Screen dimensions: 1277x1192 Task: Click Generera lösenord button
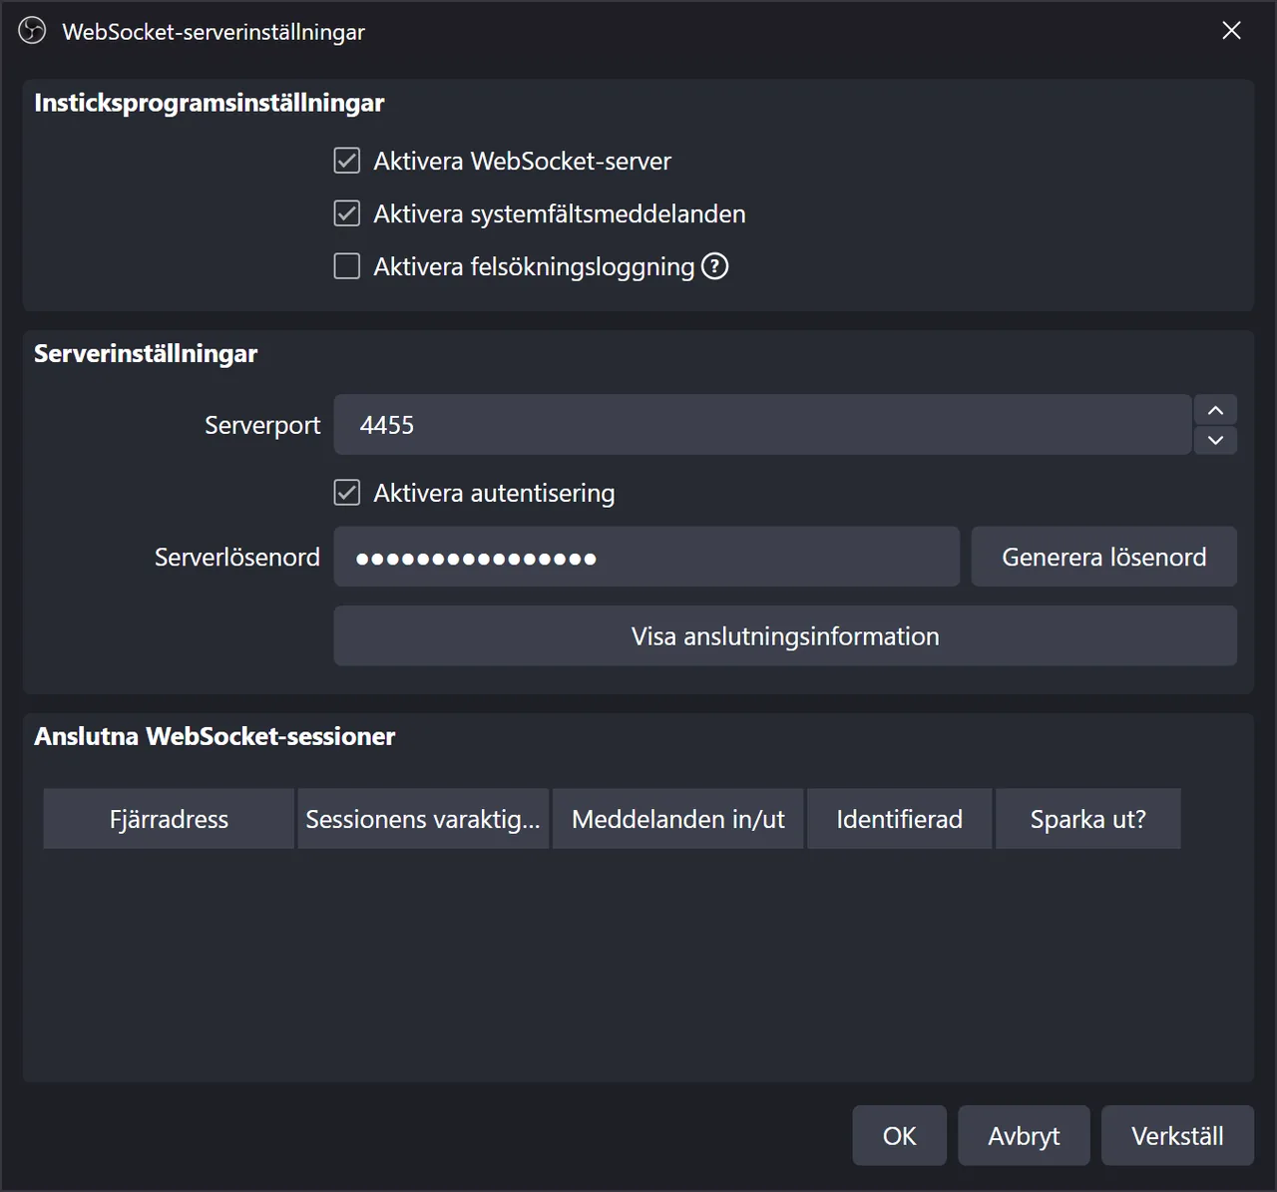pos(1104,557)
